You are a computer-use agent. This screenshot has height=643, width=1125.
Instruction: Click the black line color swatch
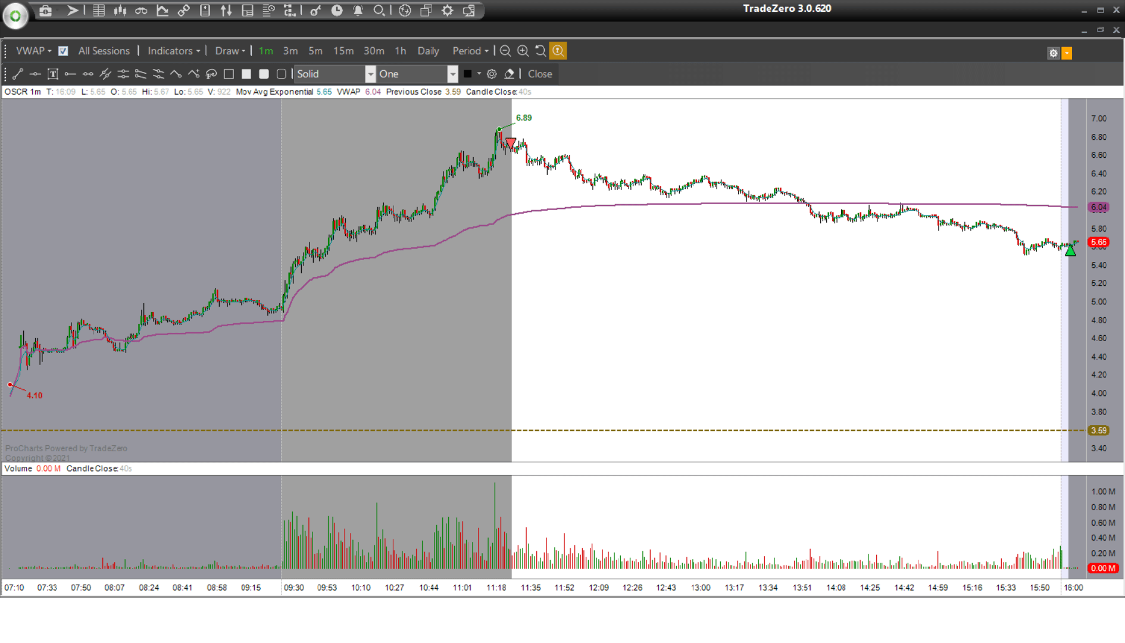pyautogui.click(x=468, y=74)
